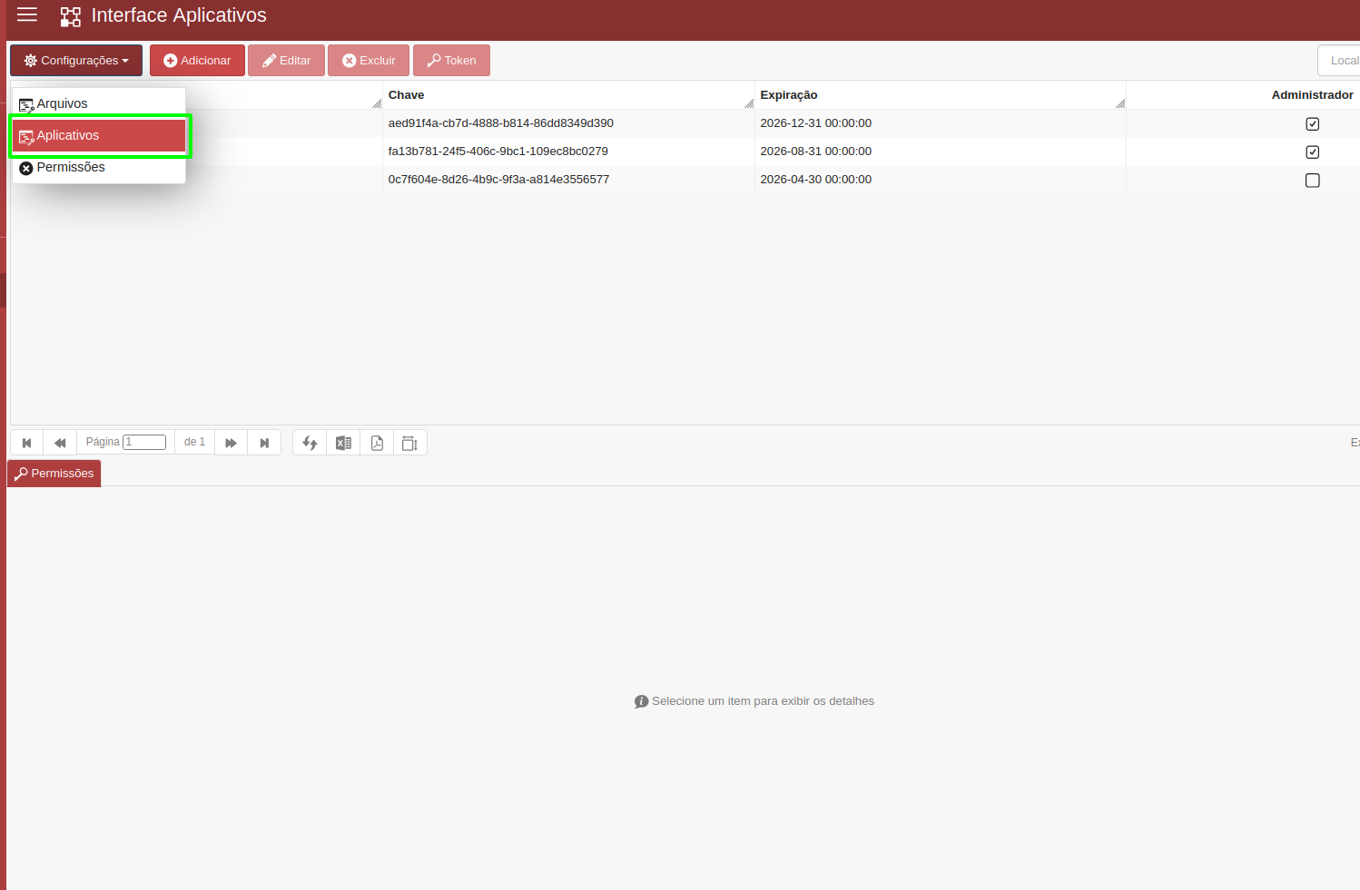The image size is (1360, 890).
Task: Uncheck Administrador for key fa13b781 row
Action: pyautogui.click(x=1312, y=152)
